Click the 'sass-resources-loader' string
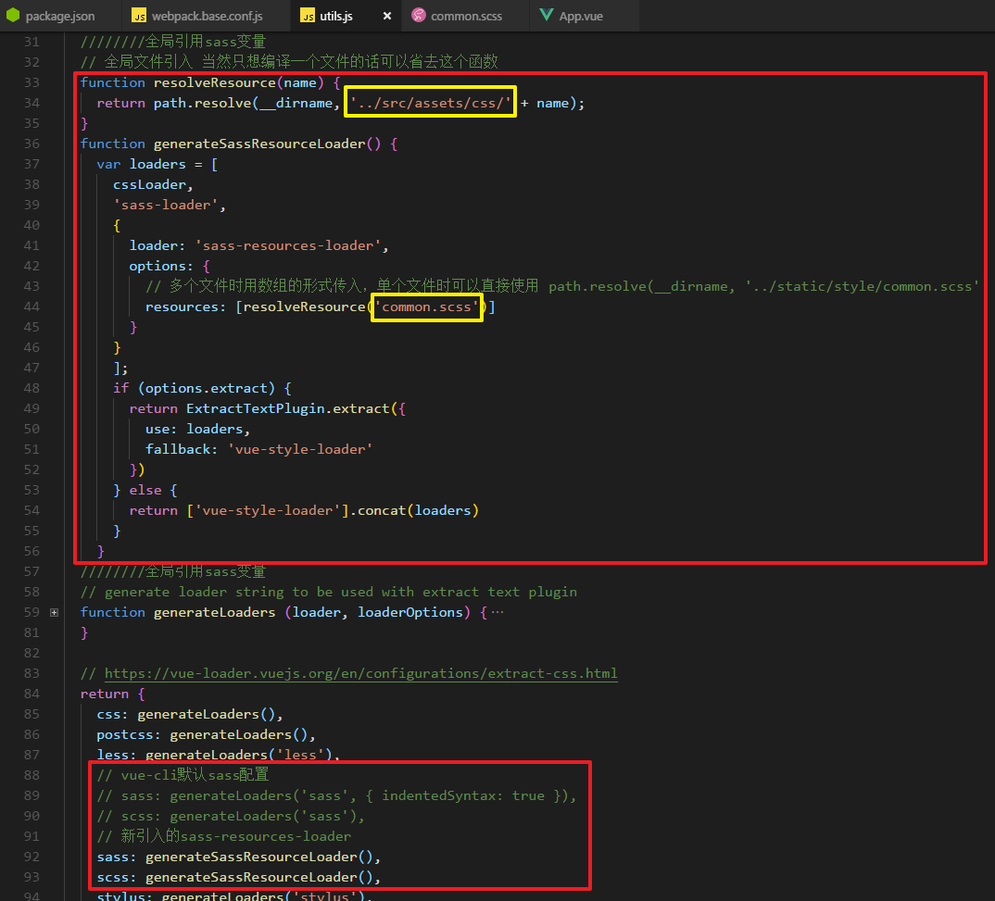The height and width of the screenshot is (901, 995). (x=287, y=245)
